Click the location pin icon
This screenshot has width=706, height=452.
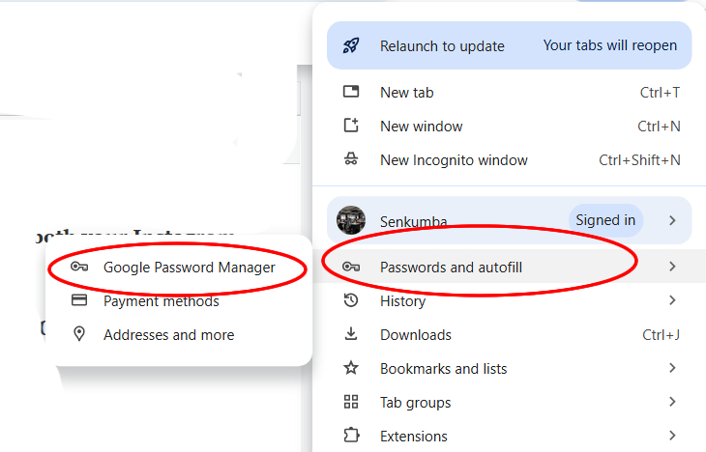pos(80,335)
